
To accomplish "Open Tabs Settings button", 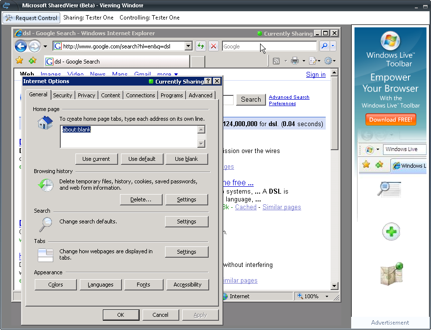I will (x=187, y=252).
